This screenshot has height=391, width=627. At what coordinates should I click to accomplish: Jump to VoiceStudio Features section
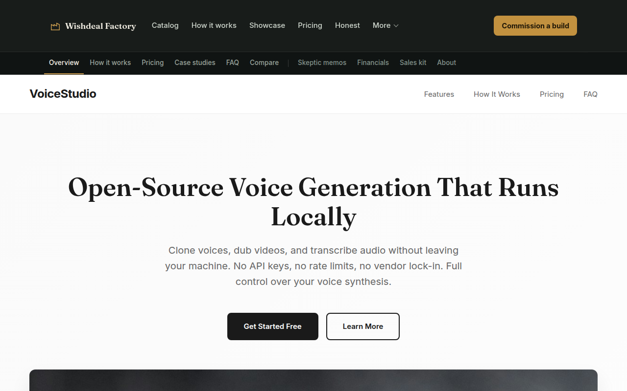439,94
